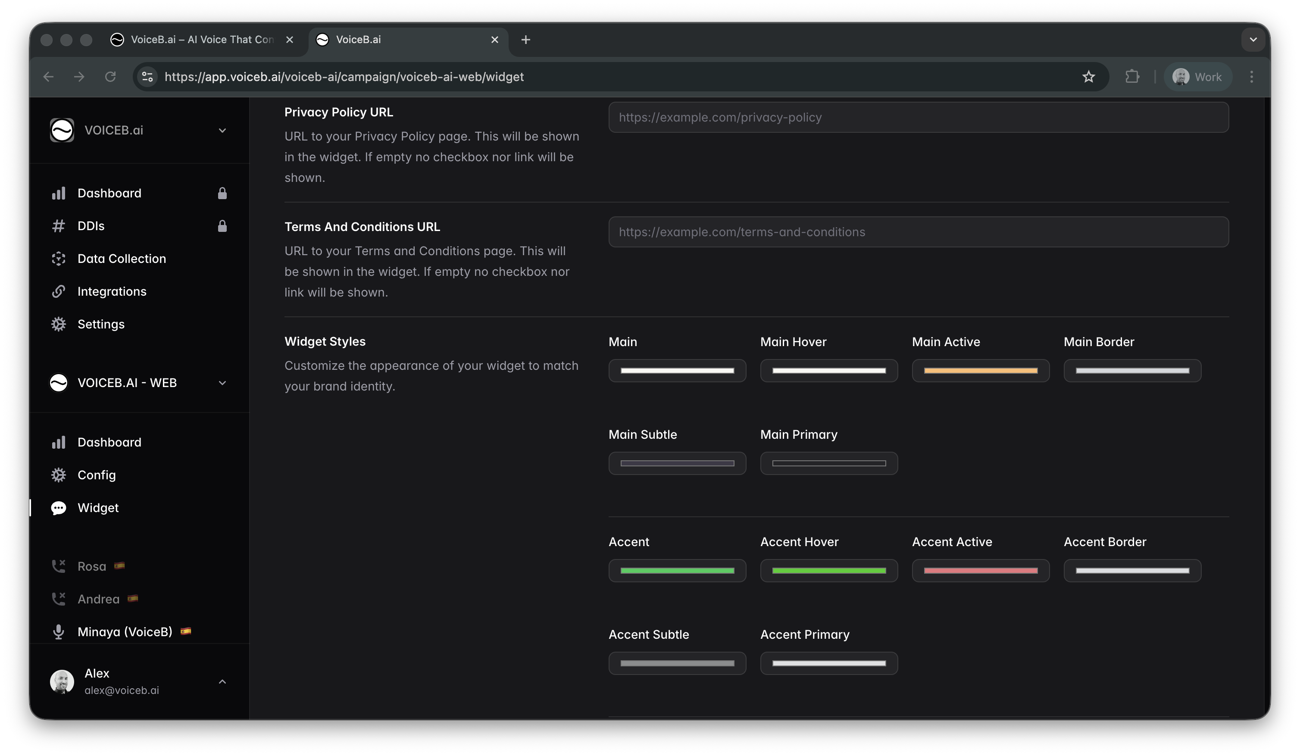Click the DDIs hash icon
This screenshot has width=1300, height=756.
pyautogui.click(x=58, y=226)
